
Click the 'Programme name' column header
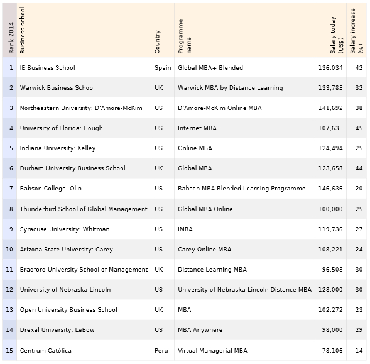244,30
